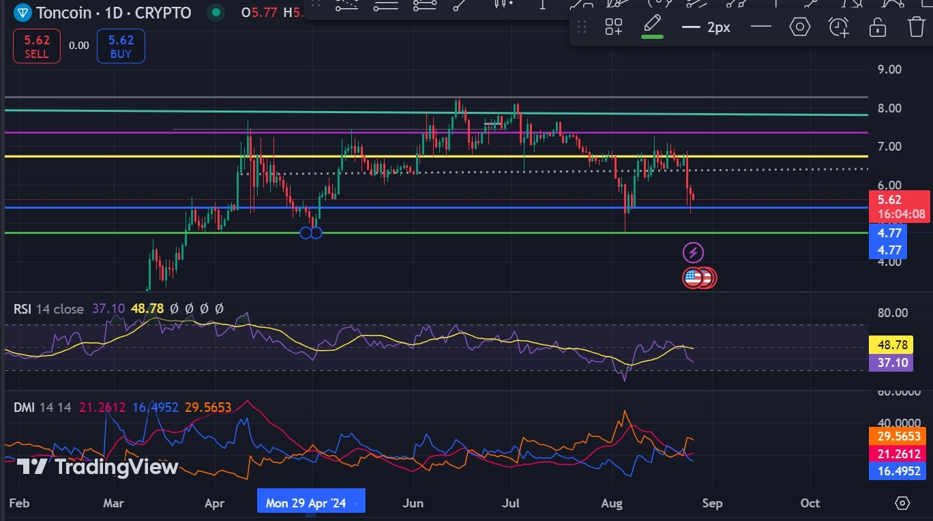The height and width of the screenshot is (521, 933).
Task: Delete the drawing with the trash icon
Action: coord(917,27)
